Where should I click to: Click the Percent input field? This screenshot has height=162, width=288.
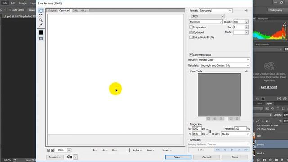tap(240, 129)
